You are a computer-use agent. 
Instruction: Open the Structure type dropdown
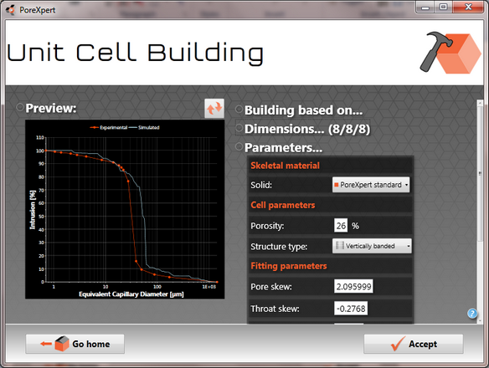click(x=372, y=246)
